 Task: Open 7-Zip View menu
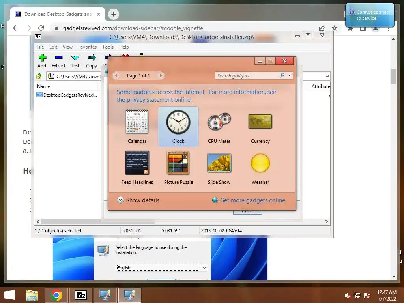pos(67,47)
